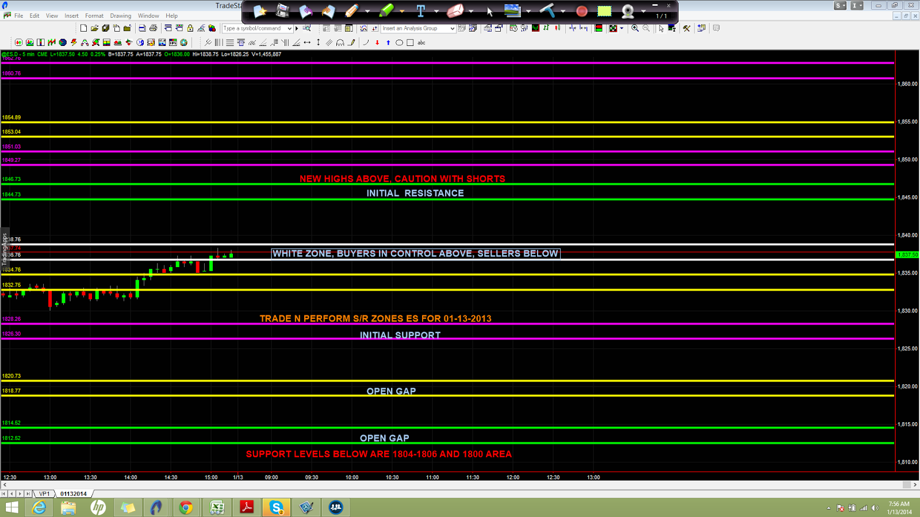The image size is (920, 517).
Task: Select the vertical lines drawing tool
Action: click(x=218, y=43)
